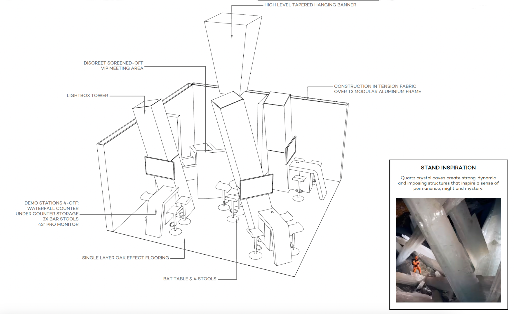Select the 'DISCREET SCREENED-OFF' label line
The image size is (514, 314).
coord(113,63)
